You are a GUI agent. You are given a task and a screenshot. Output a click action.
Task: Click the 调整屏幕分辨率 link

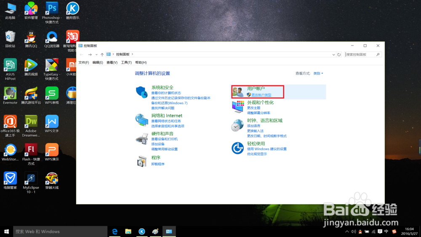click(x=258, y=113)
